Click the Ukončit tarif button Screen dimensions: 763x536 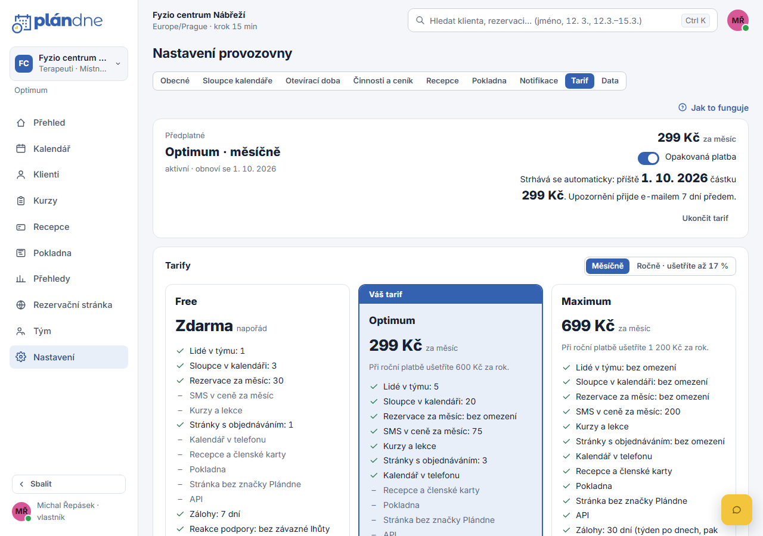(x=705, y=219)
